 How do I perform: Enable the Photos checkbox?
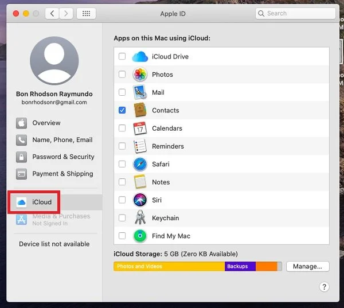pyautogui.click(x=122, y=74)
